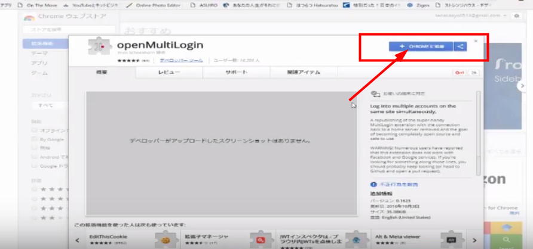The width and height of the screenshot is (533, 249).
Task: Click the star rating under openMultiLogin title
Action: coord(128,61)
